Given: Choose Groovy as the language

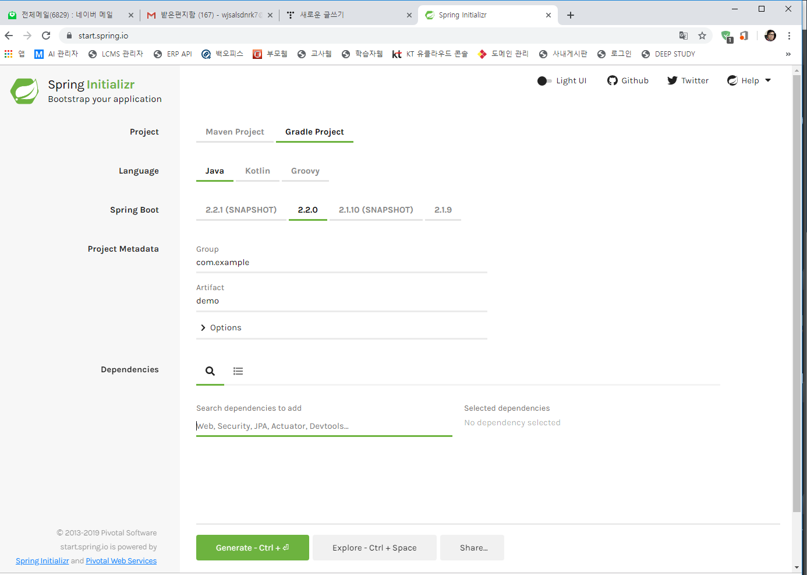Looking at the screenshot, I should pyautogui.click(x=305, y=171).
